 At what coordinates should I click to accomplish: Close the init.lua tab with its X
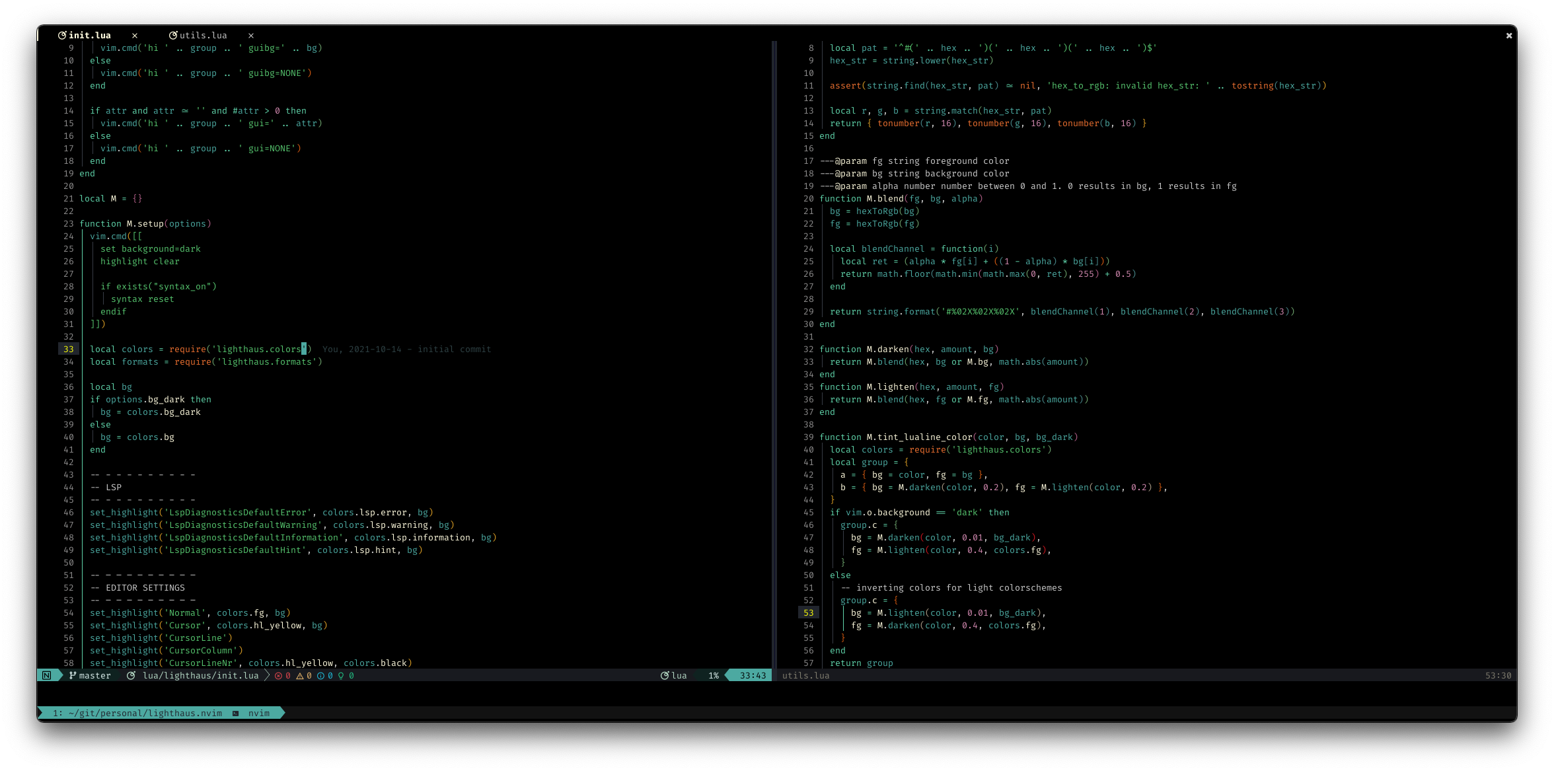coord(135,36)
